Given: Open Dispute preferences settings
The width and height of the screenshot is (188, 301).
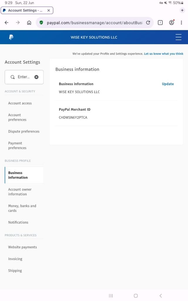Looking at the screenshot, I should 24,131.
